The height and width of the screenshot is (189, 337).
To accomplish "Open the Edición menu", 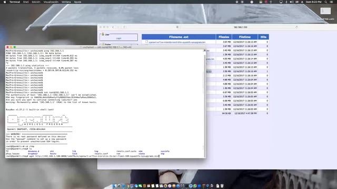I will (36, 2).
